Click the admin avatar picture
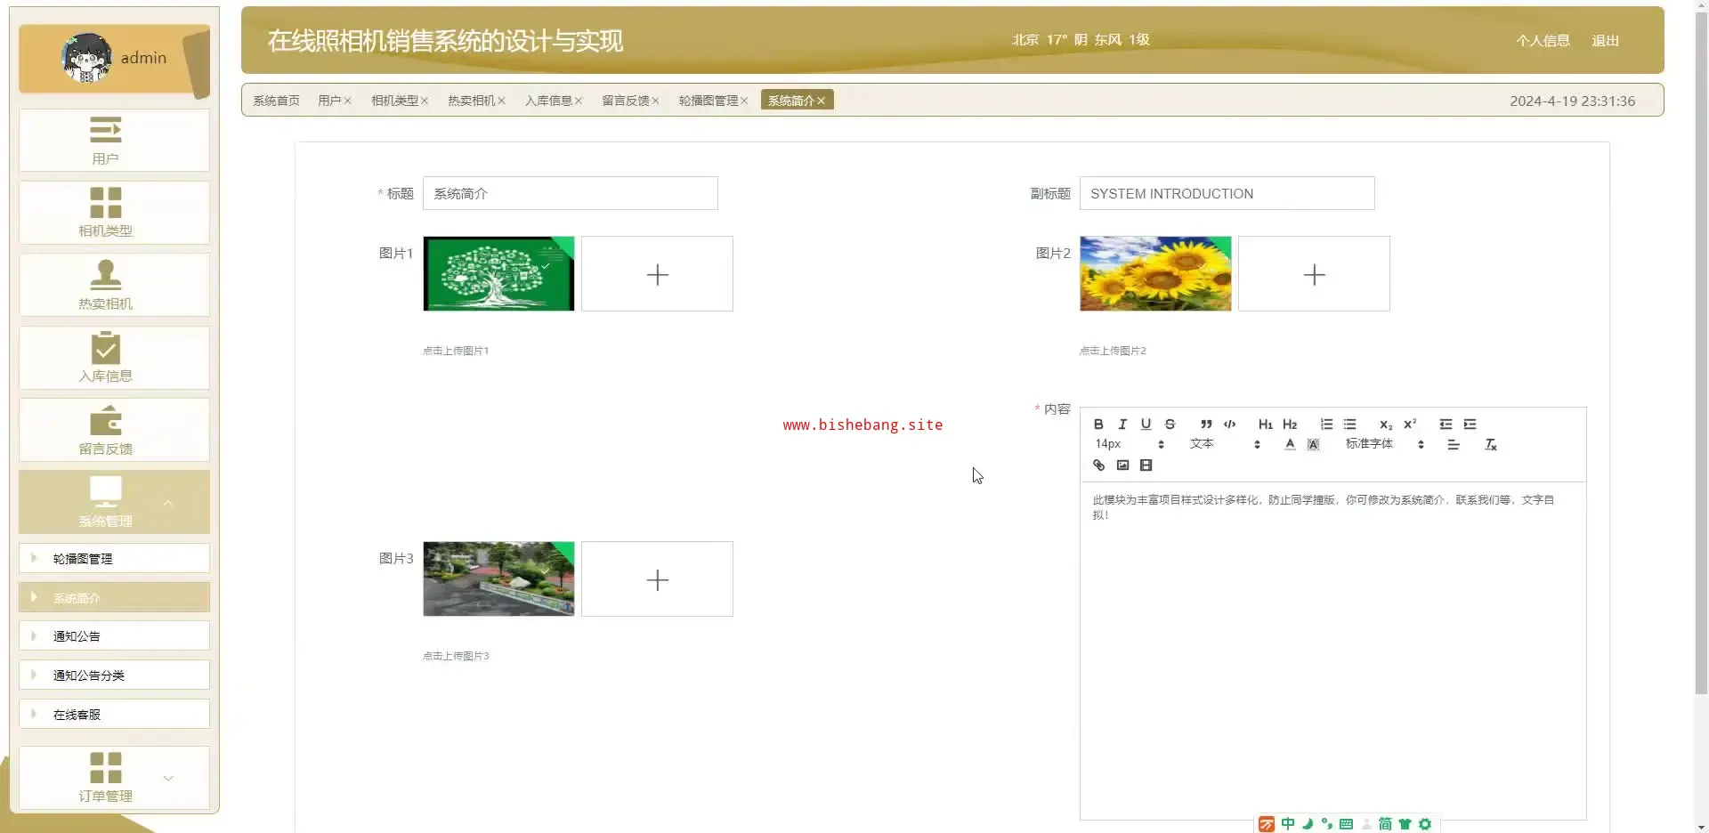Viewport: 1709px width, 833px height. (x=86, y=58)
